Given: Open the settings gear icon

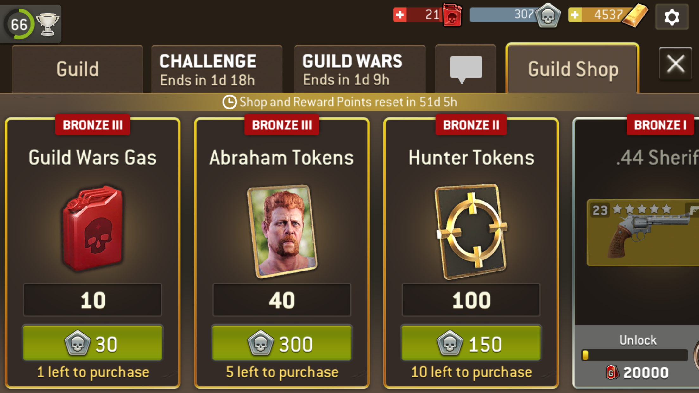Looking at the screenshot, I should [672, 17].
